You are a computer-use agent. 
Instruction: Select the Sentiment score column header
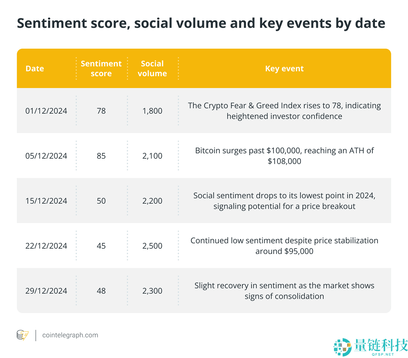(x=101, y=69)
